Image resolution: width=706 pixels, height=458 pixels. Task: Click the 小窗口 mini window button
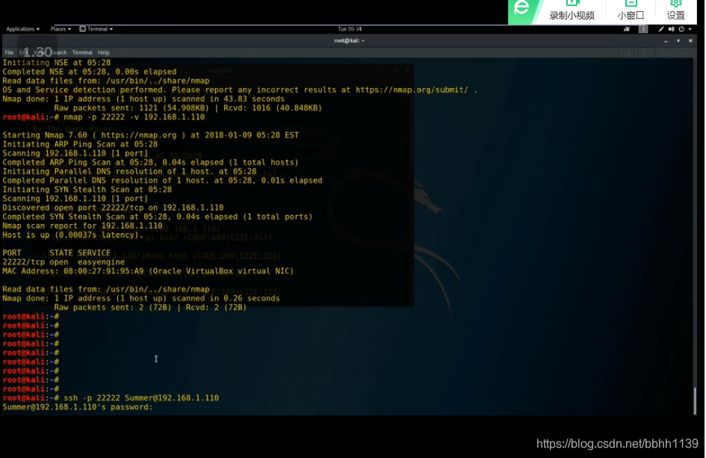(631, 12)
